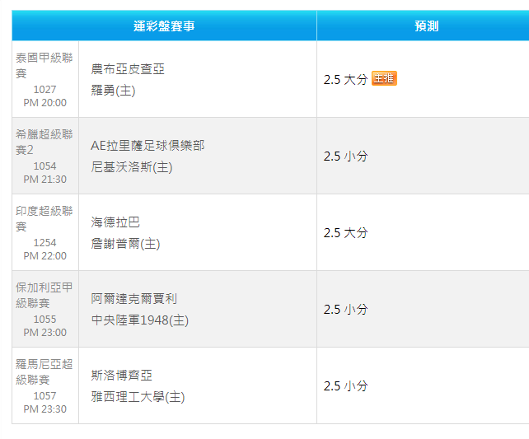Click match number 1027

tap(44, 90)
